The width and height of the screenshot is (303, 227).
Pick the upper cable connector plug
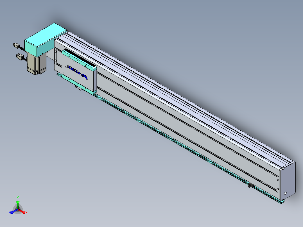tap(16, 46)
